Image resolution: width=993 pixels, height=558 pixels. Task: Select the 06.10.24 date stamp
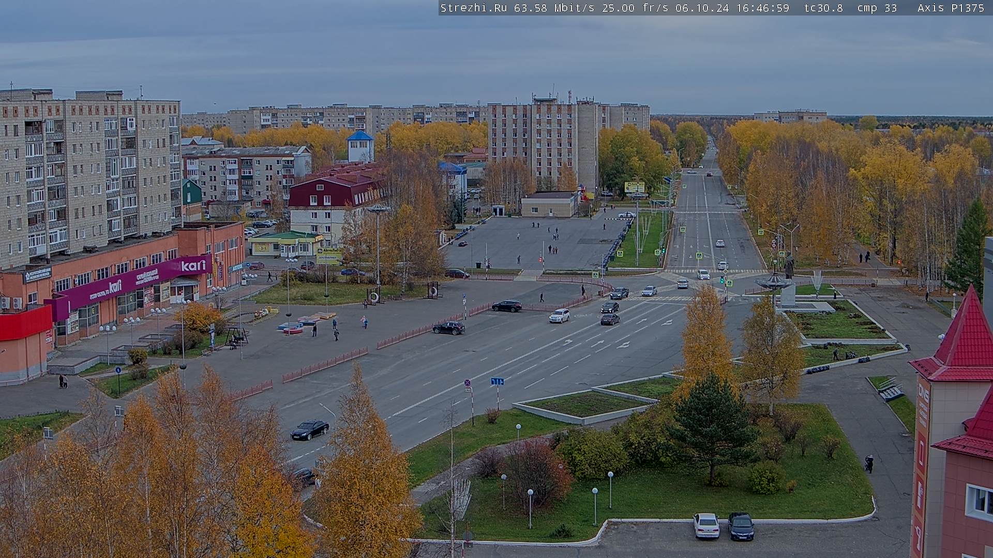coord(702,8)
